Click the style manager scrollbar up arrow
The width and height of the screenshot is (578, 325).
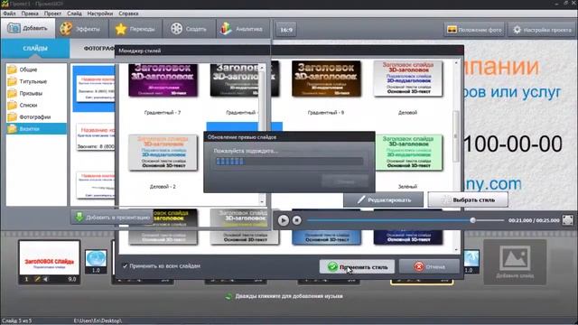click(x=456, y=63)
